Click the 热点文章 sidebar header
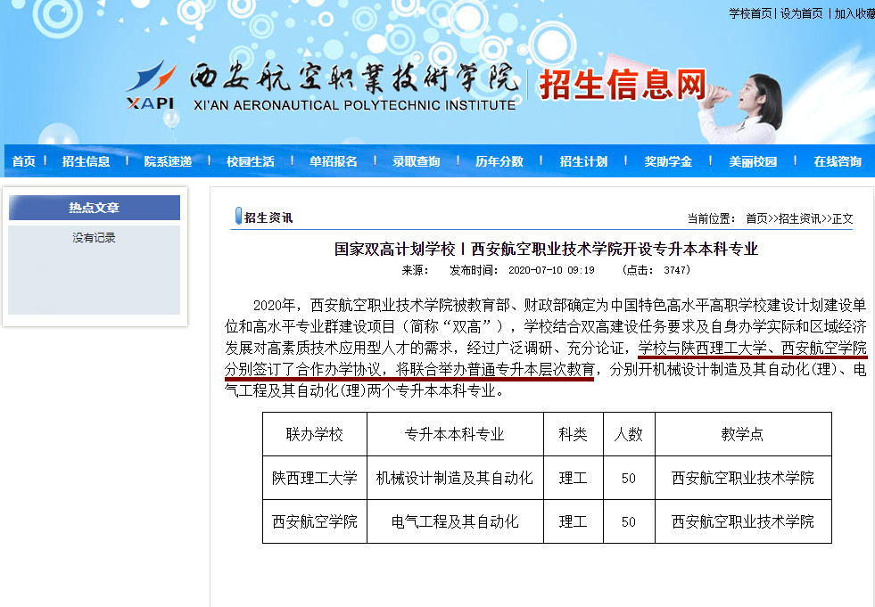 95,208
